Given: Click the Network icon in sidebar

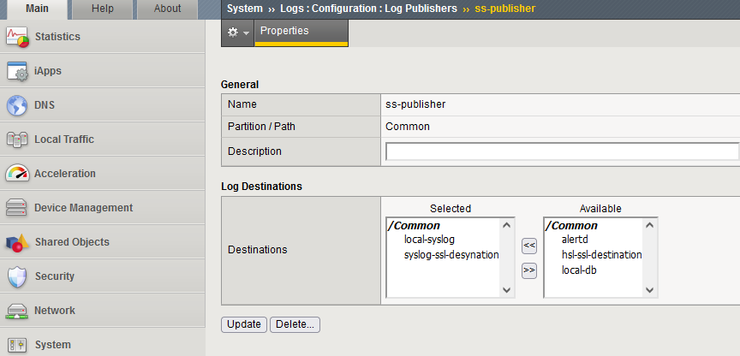Looking at the screenshot, I should pos(17,311).
